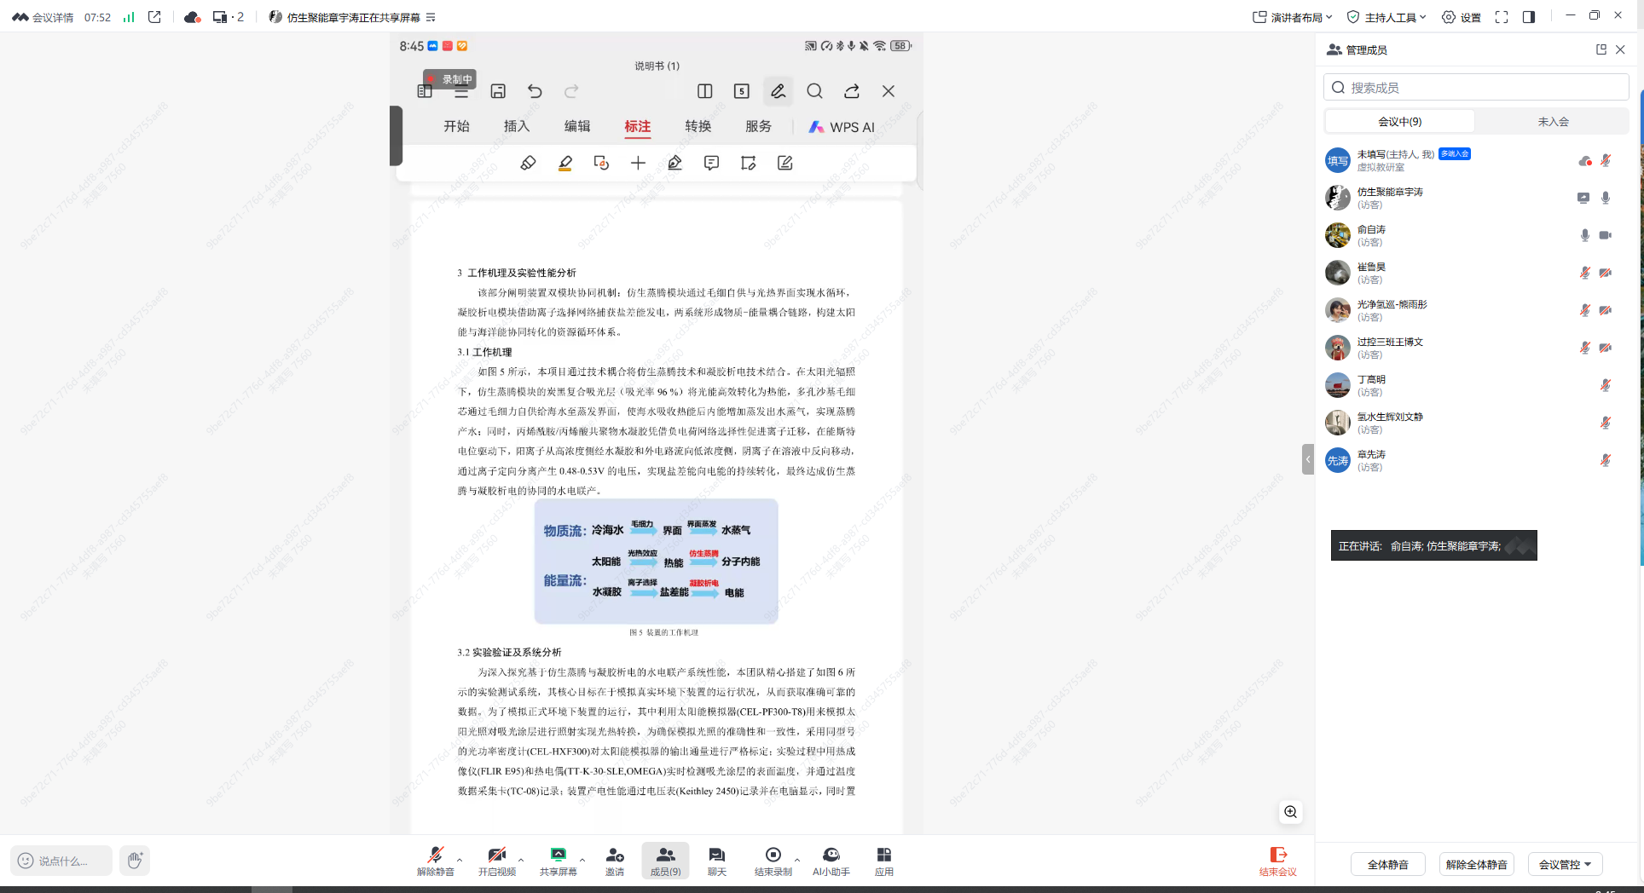Switch to the 服务 tab
The image size is (1644, 893).
(758, 126)
